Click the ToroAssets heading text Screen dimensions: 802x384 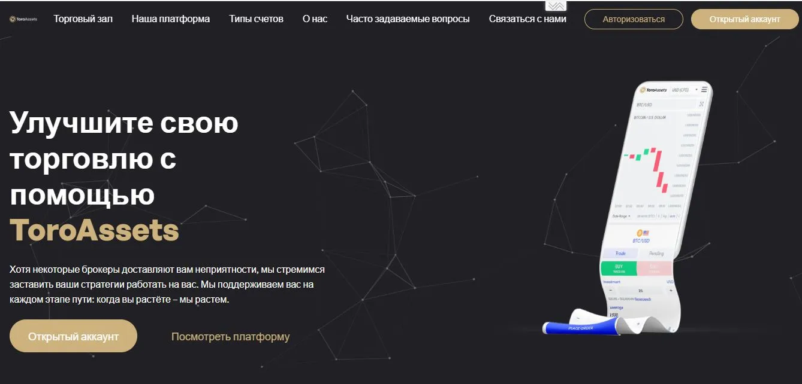coord(94,230)
